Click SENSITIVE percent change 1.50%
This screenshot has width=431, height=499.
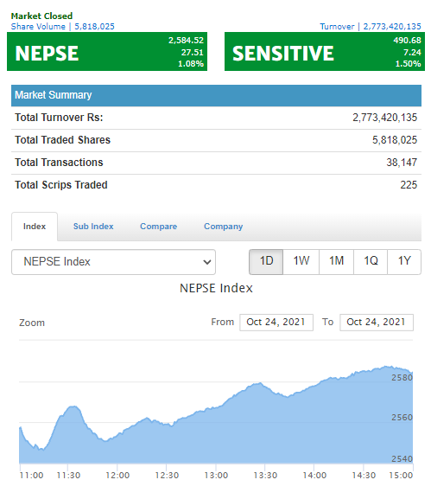click(x=409, y=64)
